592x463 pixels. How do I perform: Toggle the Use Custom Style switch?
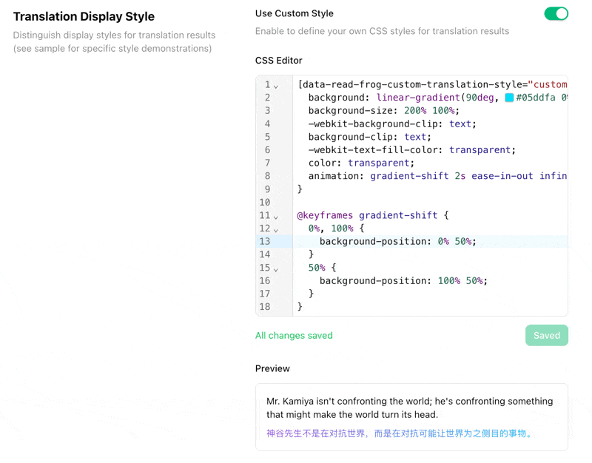(556, 13)
